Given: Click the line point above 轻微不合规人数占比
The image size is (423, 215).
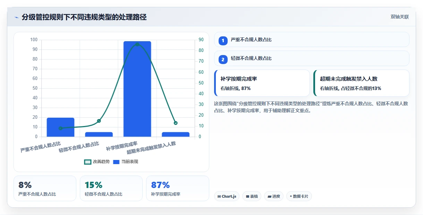Looking at the screenshot, I should (x=99, y=121).
